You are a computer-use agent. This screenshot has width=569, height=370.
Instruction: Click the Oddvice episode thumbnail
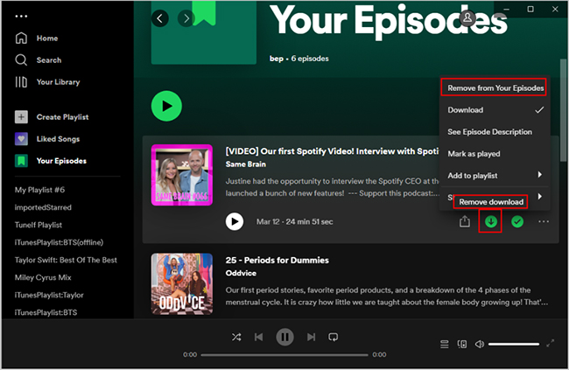click(x=182, y=283)
